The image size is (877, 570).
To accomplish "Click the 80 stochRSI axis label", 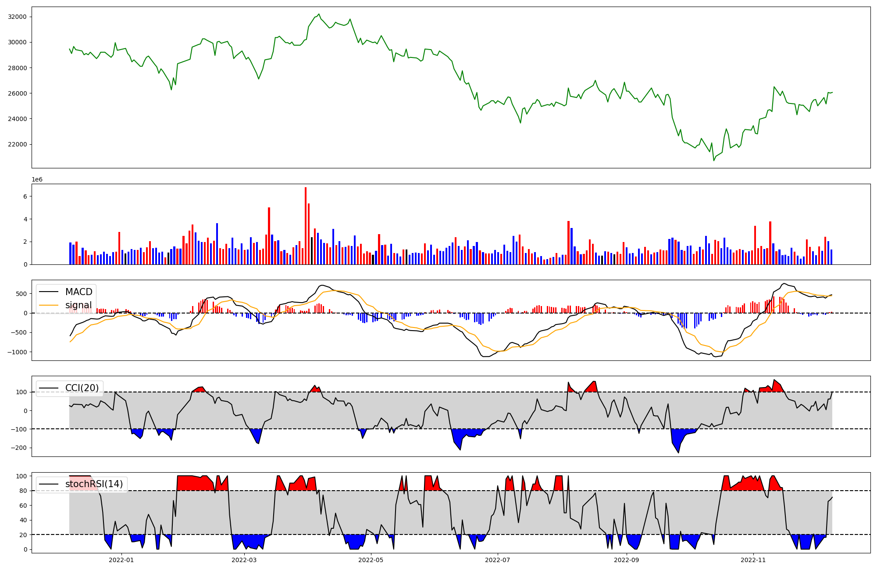I will tap(23, 491).
